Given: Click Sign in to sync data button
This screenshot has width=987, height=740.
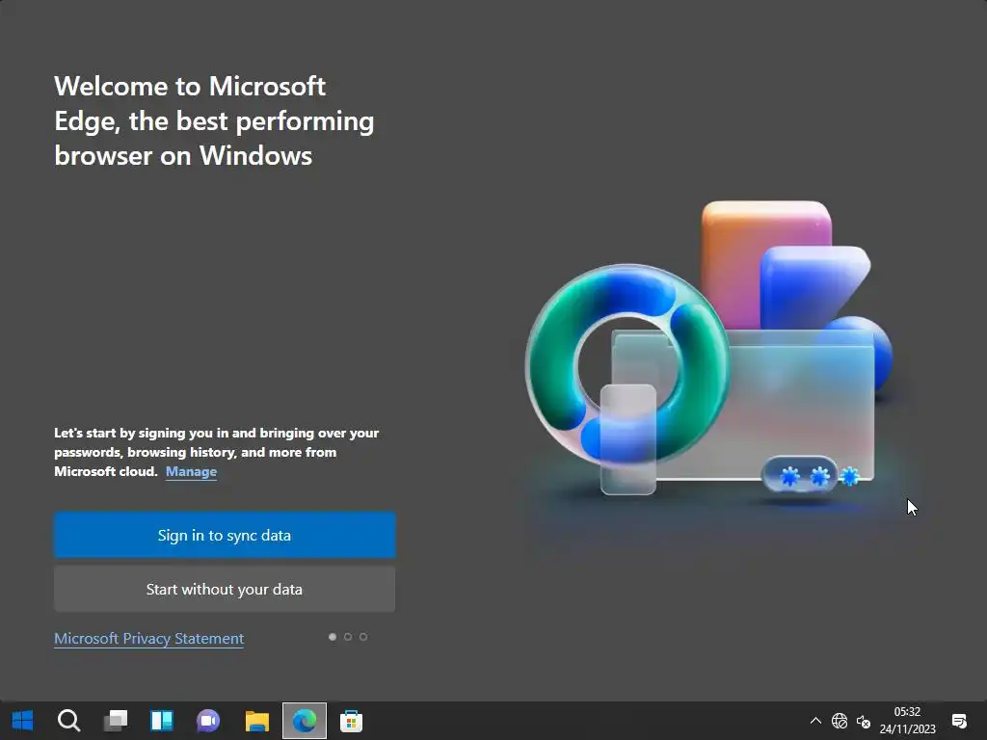Looking at the screenshot, I should point(225,535).
